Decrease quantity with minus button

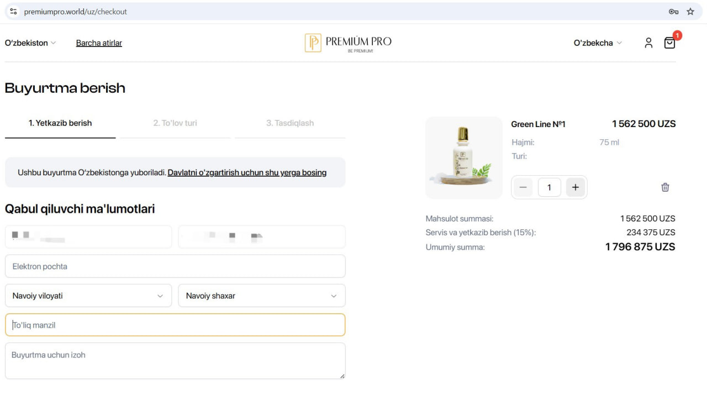(523, 187)
